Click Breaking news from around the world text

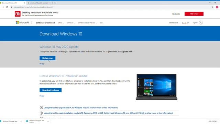click(40, 12)
